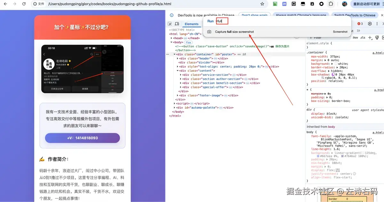Open the hidden tabs chevron in DevTools

point(359,31)
